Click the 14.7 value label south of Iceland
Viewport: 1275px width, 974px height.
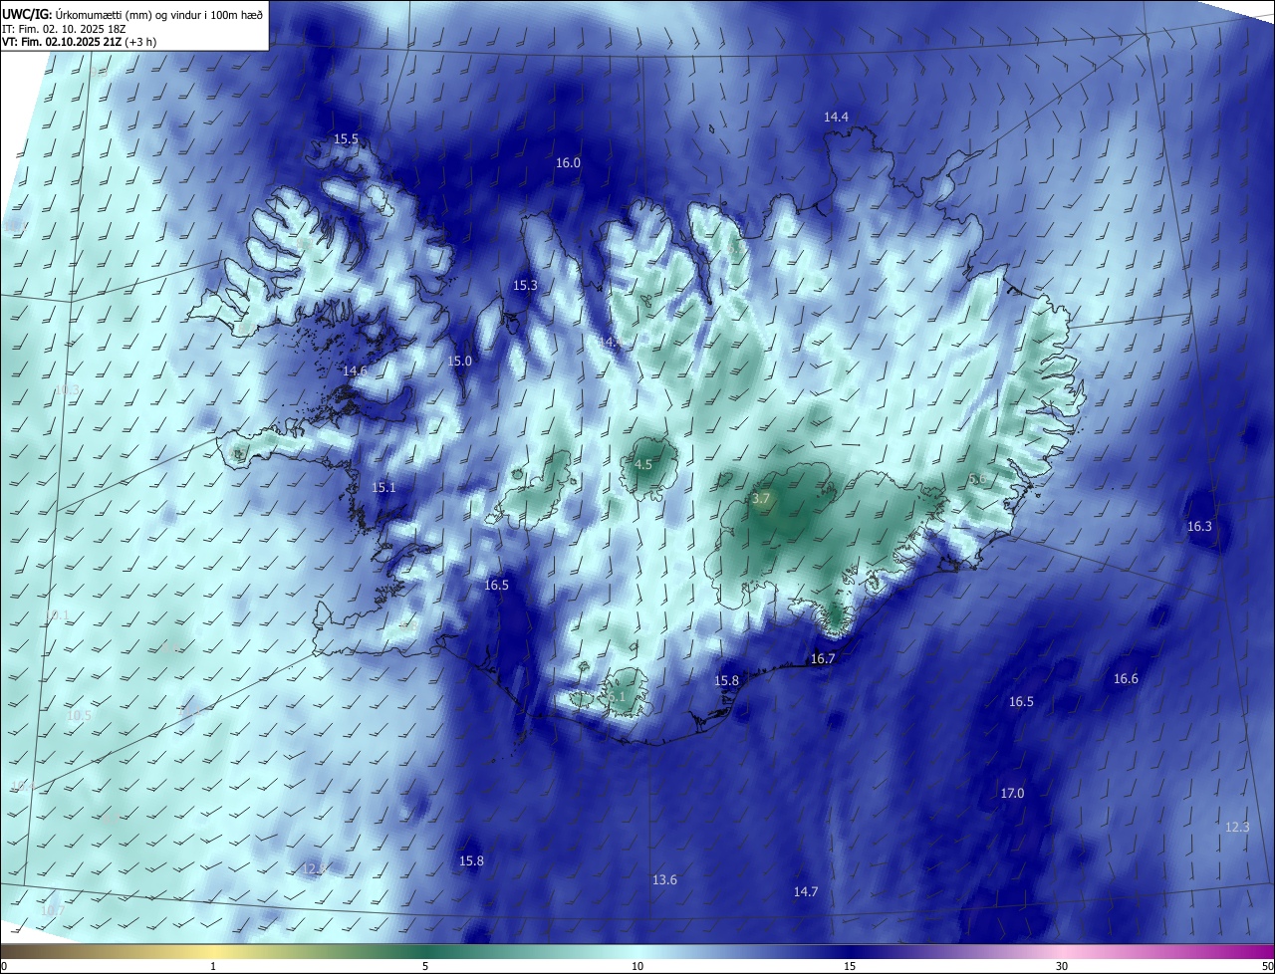806,892
